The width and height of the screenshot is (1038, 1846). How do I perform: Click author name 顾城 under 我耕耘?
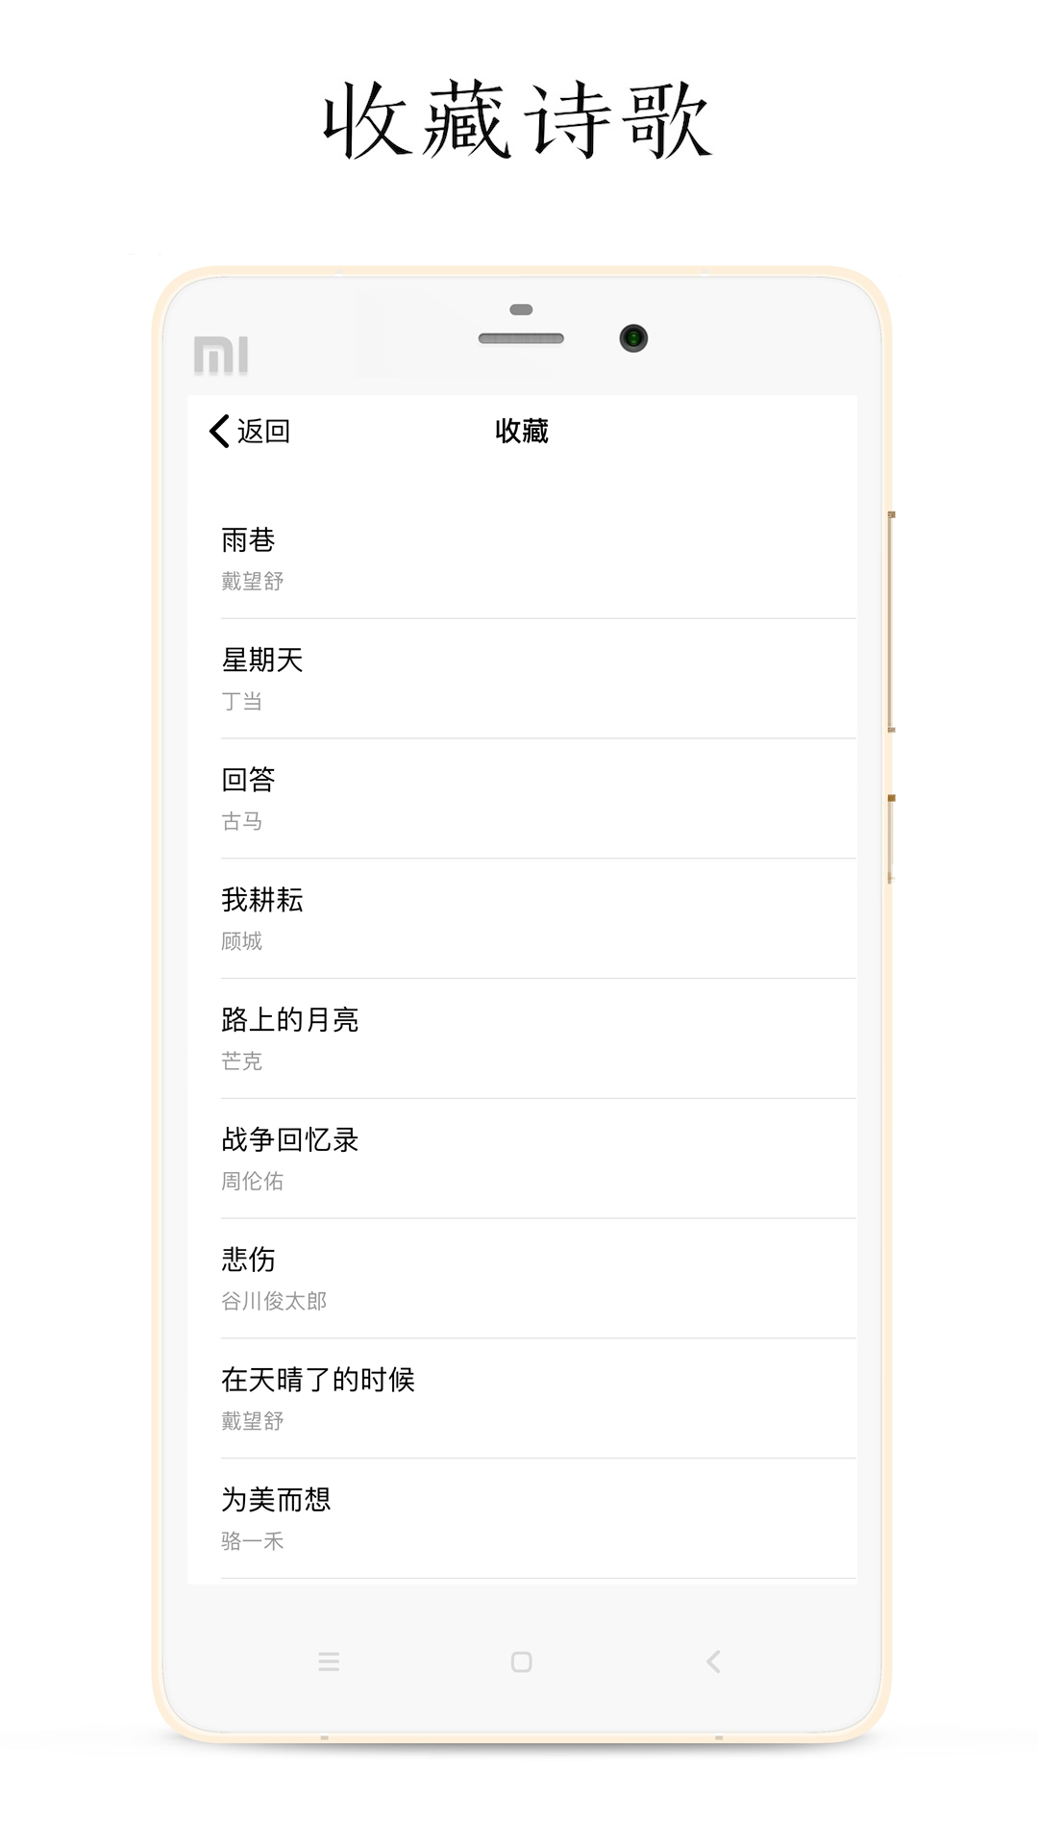241,942
